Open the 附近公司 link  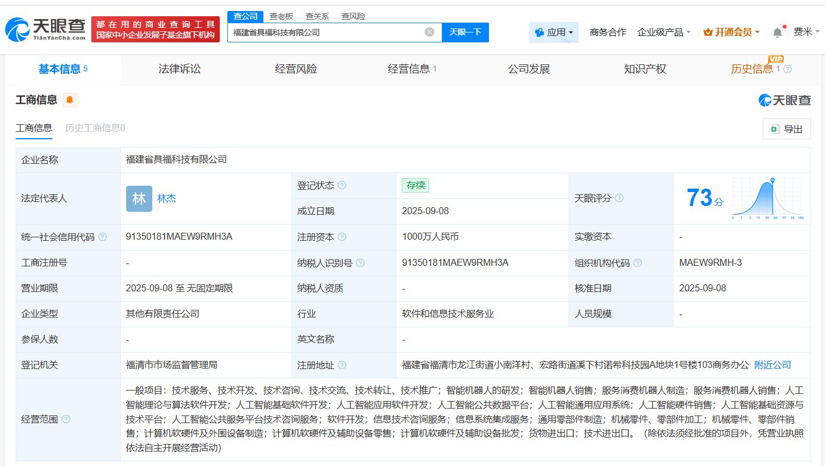click(772, 364)
